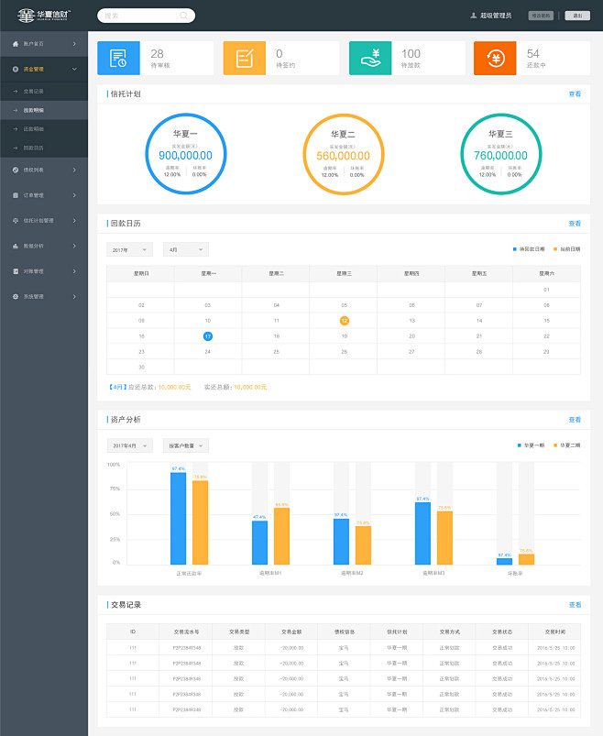Click the Huaxia Finance logo
603x736 pixels.
click(x=44, y=15)
